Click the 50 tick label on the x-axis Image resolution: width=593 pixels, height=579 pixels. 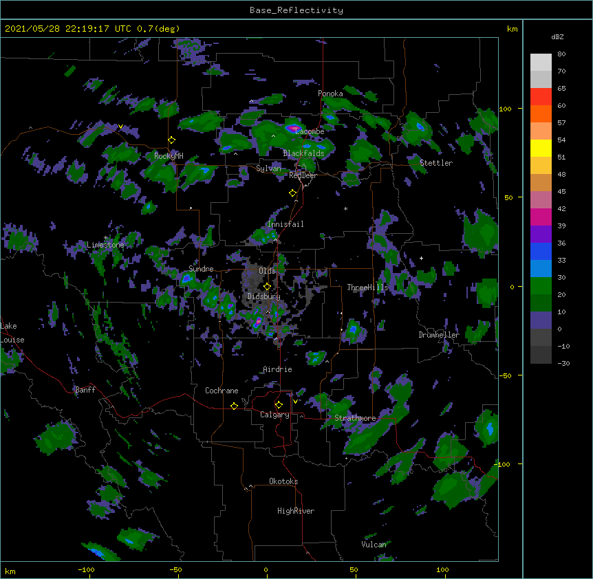tap(354, 569)
